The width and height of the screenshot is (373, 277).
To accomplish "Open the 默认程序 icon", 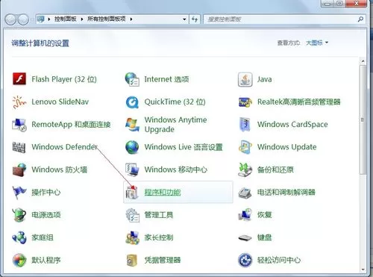I will coord(19,261).
